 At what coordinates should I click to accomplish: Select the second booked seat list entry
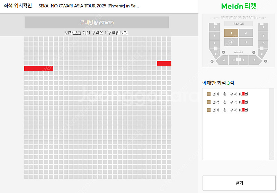[227, 102]
